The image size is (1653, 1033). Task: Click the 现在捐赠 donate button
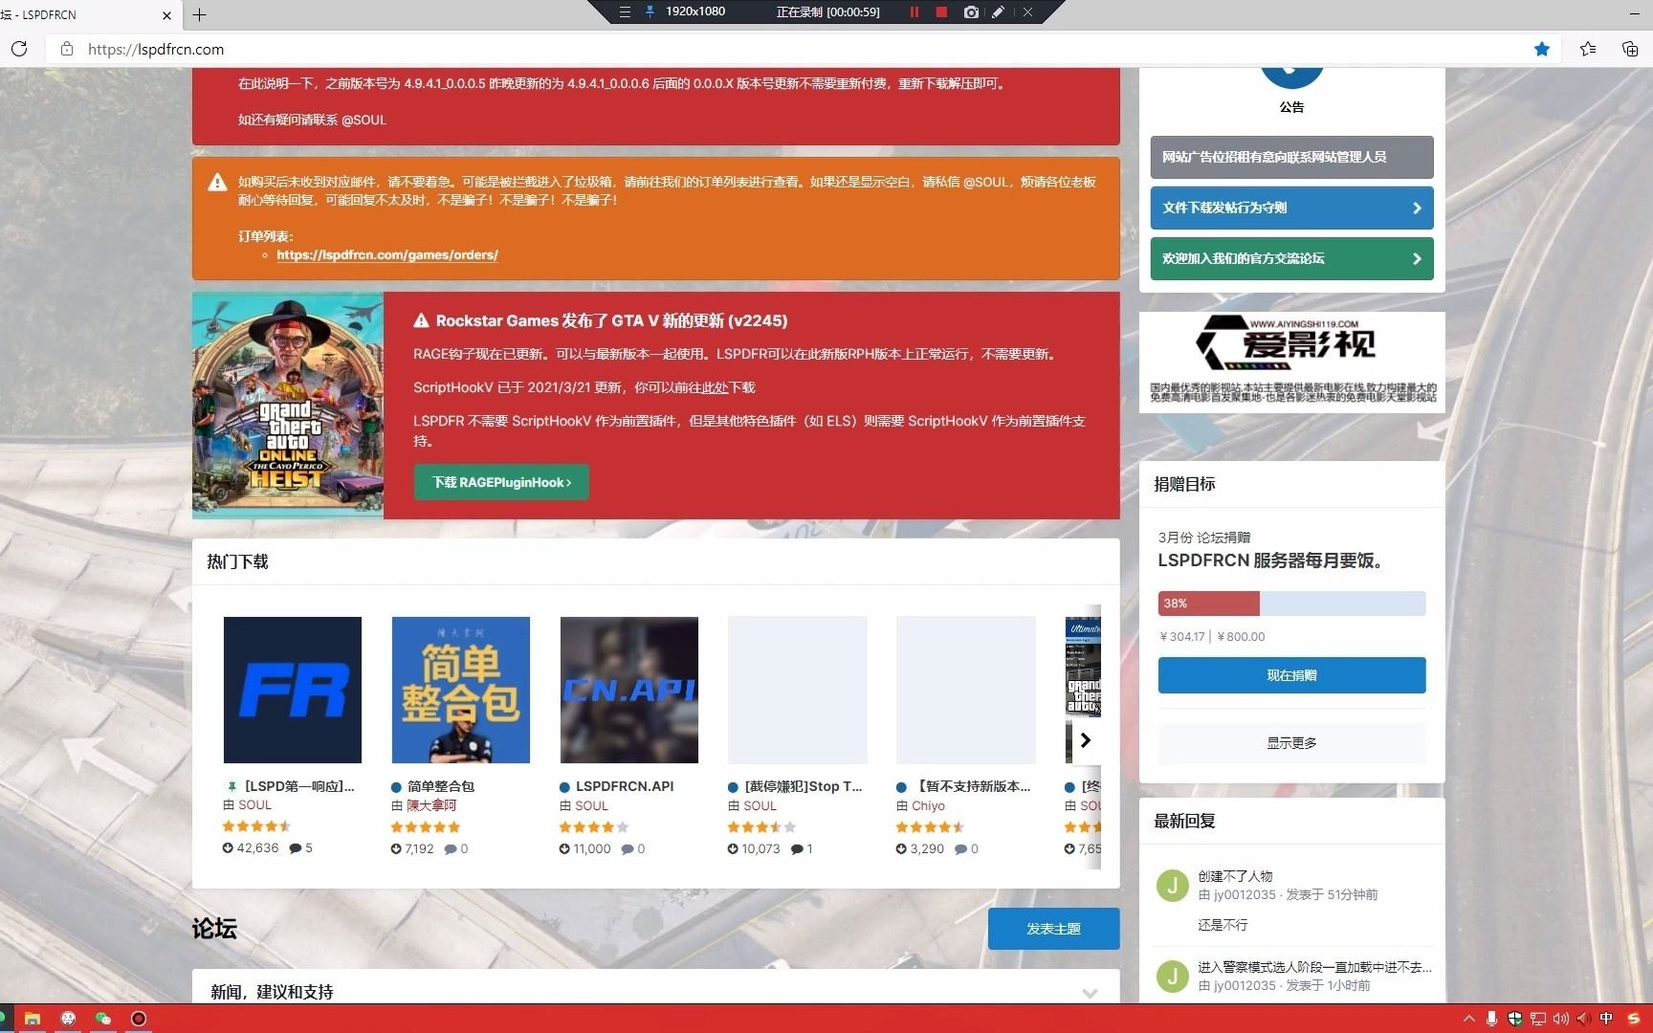[1291, 675]
